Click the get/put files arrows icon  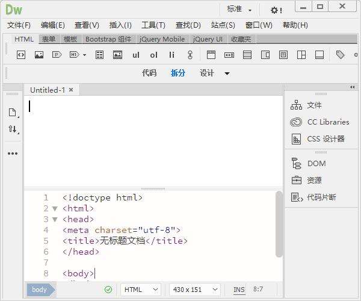(13, 129)
